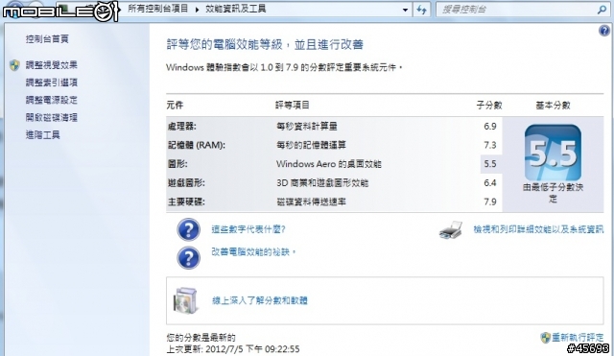Click the highlighted 5.5 graphics subscore
The width and height of the screenshot is (614, 356).
coord(490,164)
